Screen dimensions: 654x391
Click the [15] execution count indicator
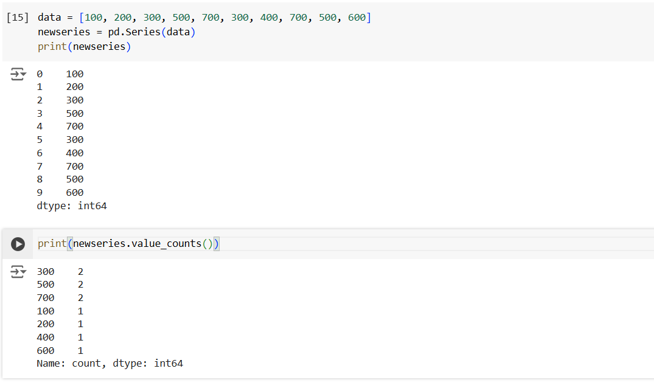[x=18, y=18]
